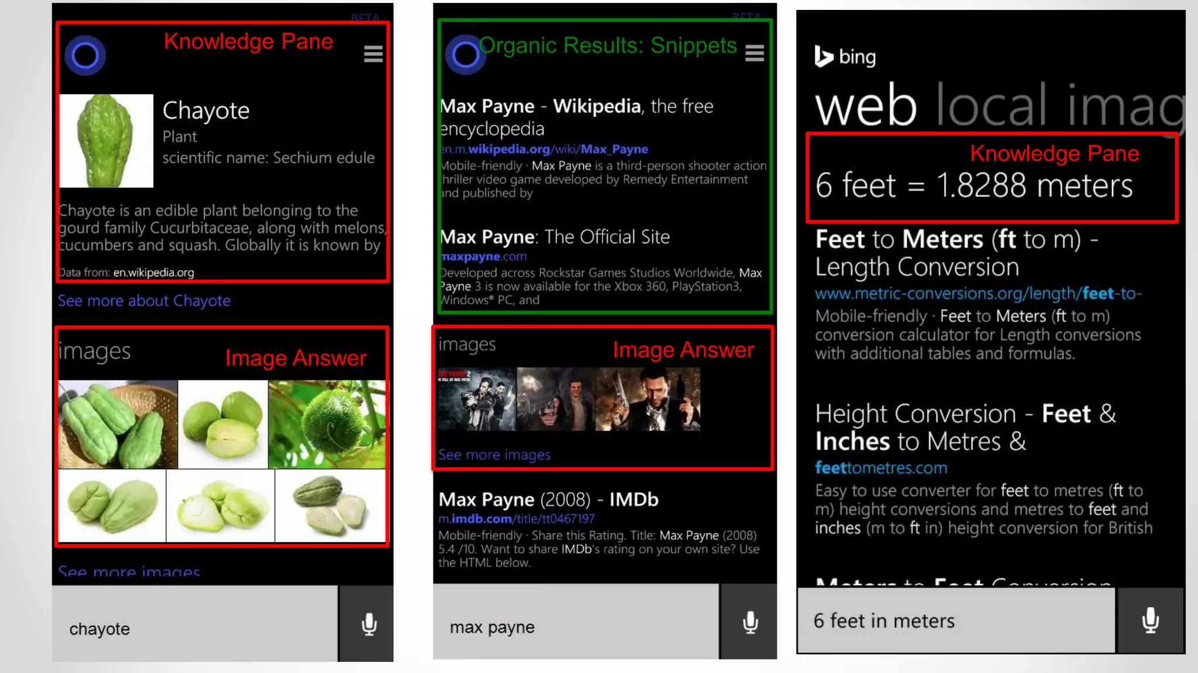
Task: Open See more images under the Max Payne thumbnails
Action: [x=494, y=455]
